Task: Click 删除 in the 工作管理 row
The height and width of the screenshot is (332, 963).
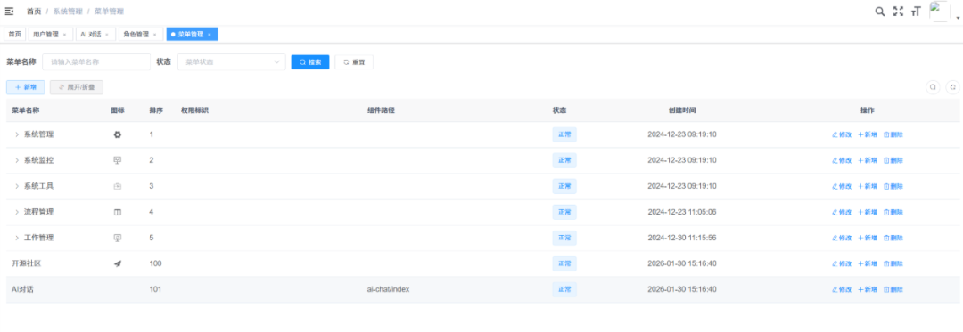Action: pos(893,238)
